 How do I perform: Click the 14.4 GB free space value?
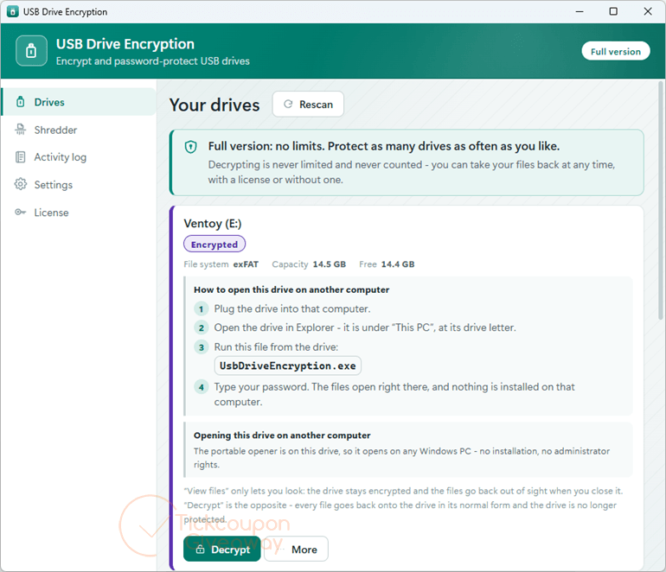pyautogui.click(x=398, y=264)
